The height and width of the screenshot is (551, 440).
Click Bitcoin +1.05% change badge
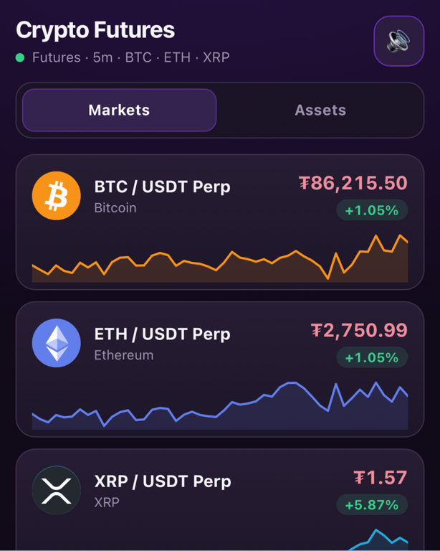[372, 210]
